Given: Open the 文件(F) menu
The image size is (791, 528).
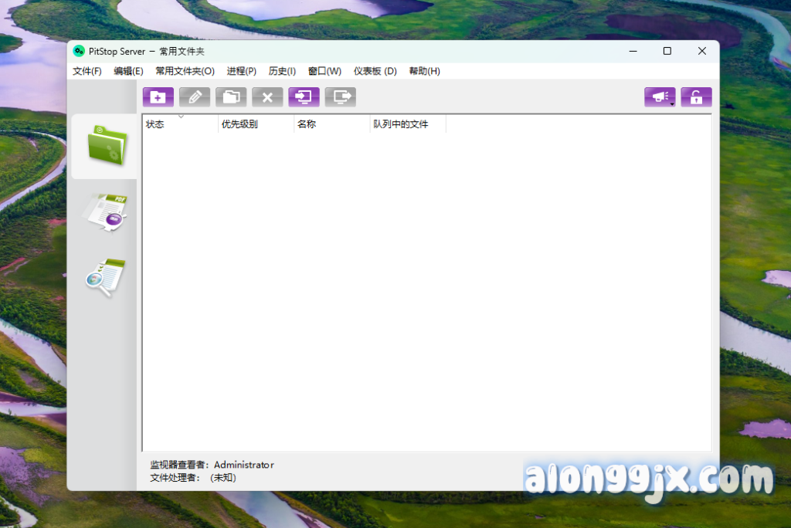Looking at the screenshot, I should pyautogui.click(x=87, y=71).
